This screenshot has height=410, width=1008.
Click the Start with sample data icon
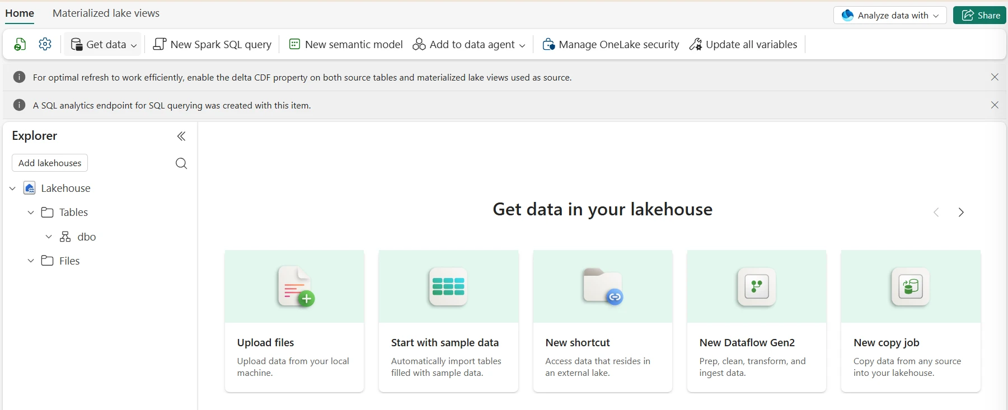click(448, 286)
